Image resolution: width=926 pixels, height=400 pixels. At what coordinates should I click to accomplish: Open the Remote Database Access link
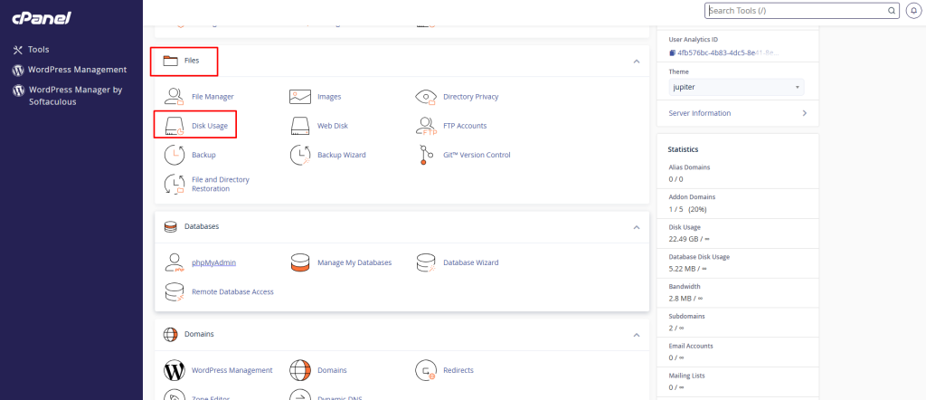(232, 291)
